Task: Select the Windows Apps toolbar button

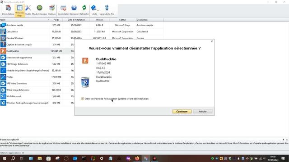Action: (19, 10)
